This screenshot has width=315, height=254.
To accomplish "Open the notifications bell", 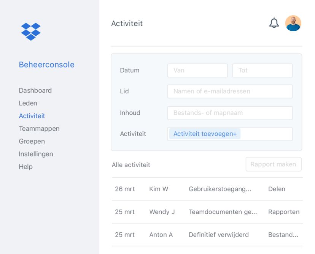I will (274, 23).
